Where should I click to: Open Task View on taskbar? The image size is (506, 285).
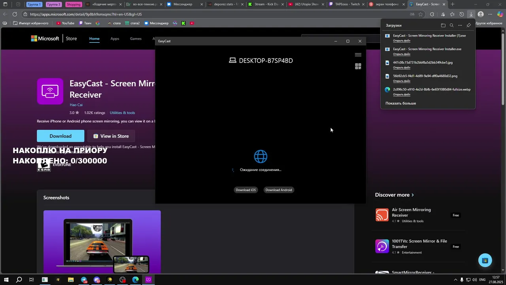click(32, 280)
